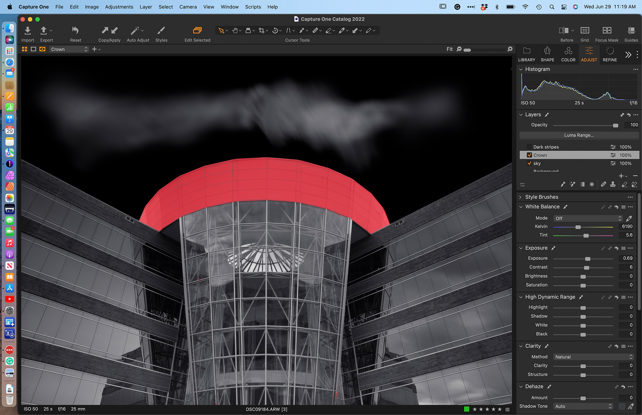Switch to the LIBRARY tool tab
Viewport: 642px width, 415px height.
526,54
